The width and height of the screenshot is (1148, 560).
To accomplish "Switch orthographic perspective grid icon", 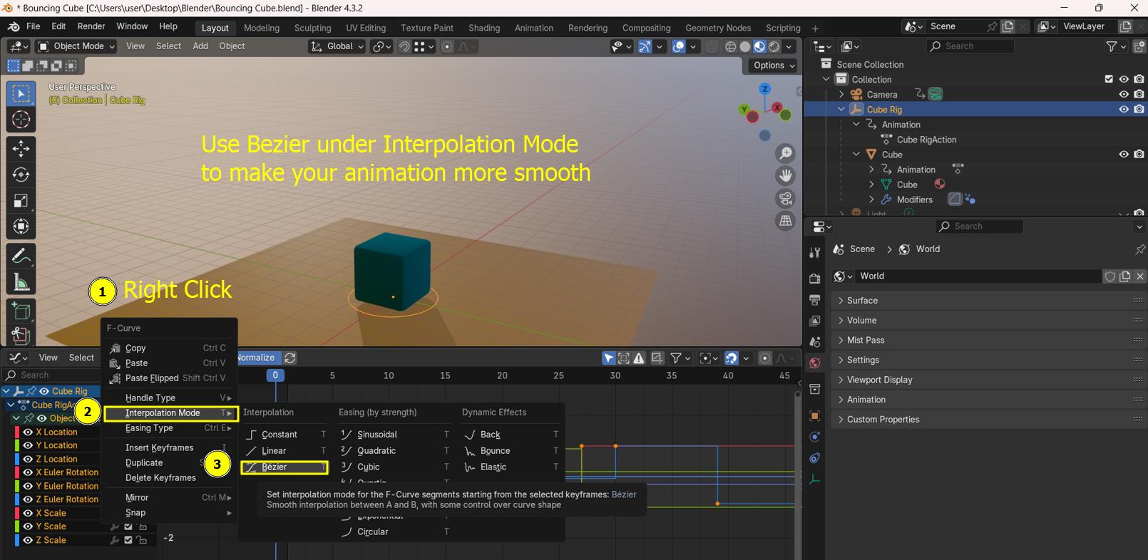I will point(785,221).
